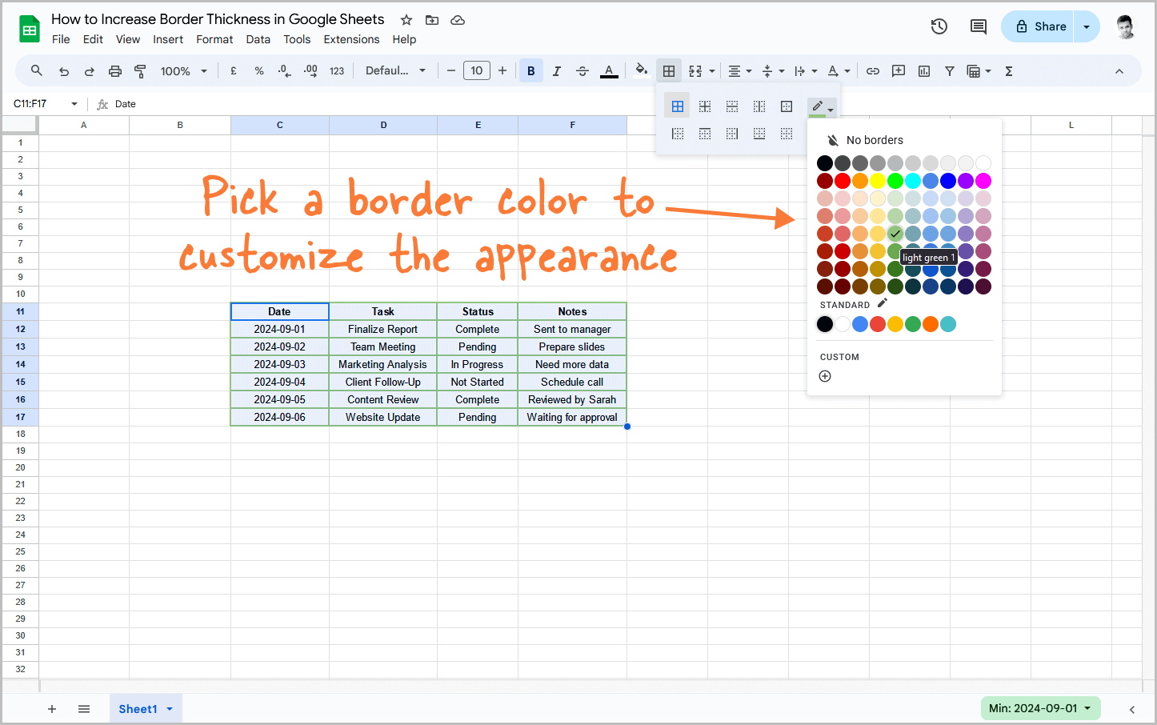This screenshot has height=725, width=1157.
Task: Print the spreadsheet
Action: pos(115,71)
